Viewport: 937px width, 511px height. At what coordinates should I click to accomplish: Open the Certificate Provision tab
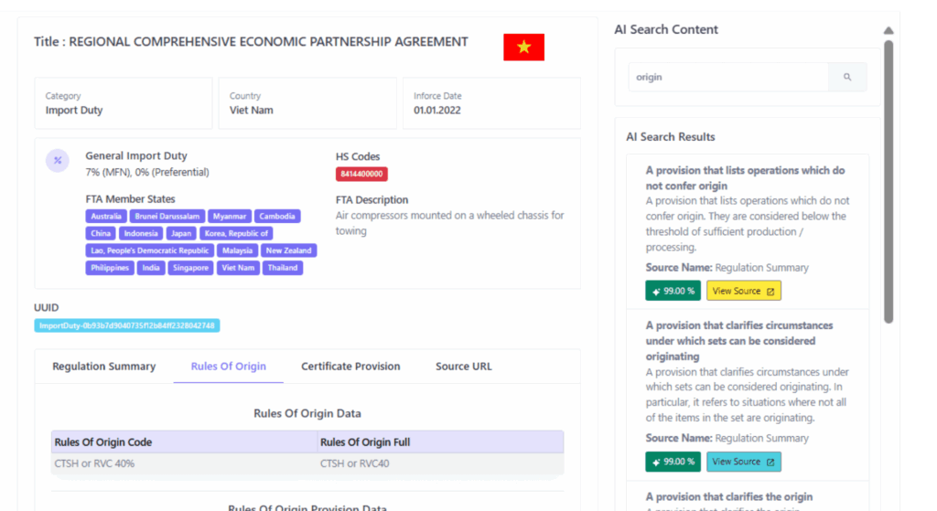point(350,367)
